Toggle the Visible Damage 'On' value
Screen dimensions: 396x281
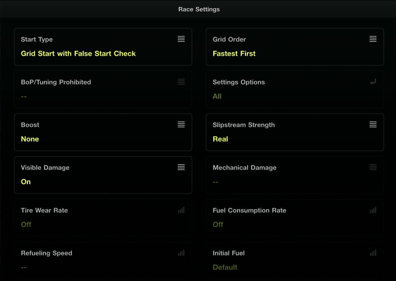(x=26, y=182)
